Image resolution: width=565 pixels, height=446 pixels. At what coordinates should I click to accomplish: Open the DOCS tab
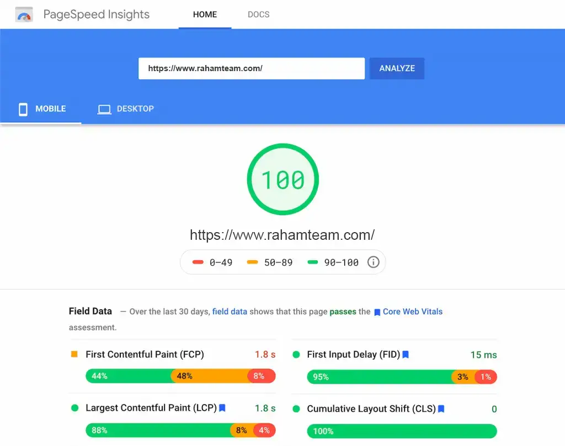[x=258, y=14]
